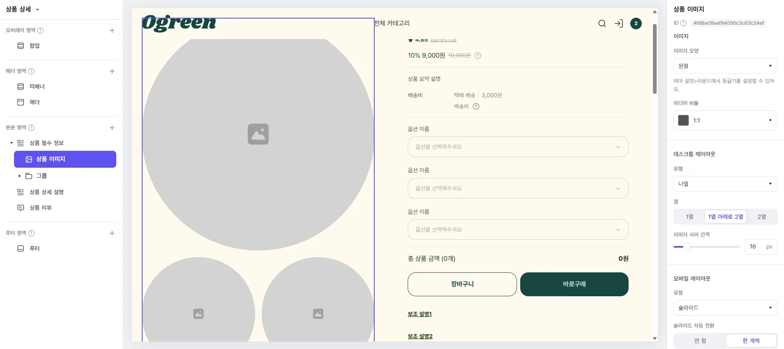The height and width of the screenshot is (349, 784).
Task: Open 전체 카테고리 menu in preview
Action: 392,23
